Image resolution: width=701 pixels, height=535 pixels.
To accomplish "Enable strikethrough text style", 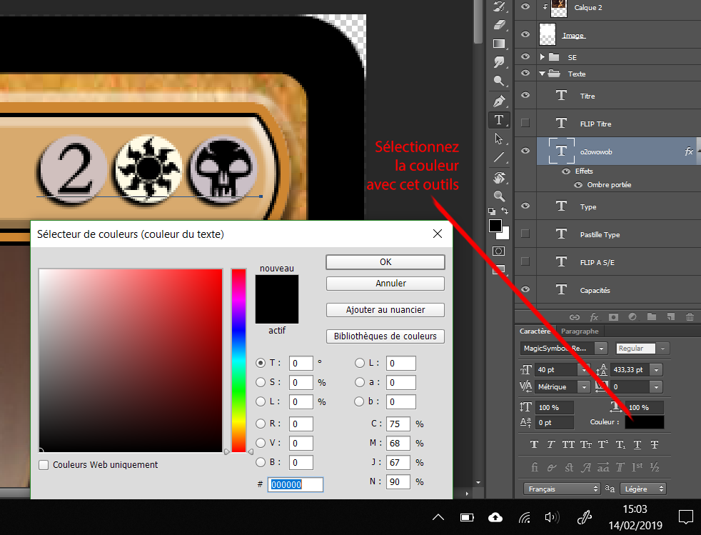I will 655,444.
